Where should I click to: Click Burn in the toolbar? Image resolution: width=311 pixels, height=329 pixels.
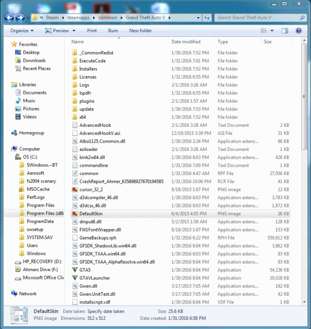point(113,31)
